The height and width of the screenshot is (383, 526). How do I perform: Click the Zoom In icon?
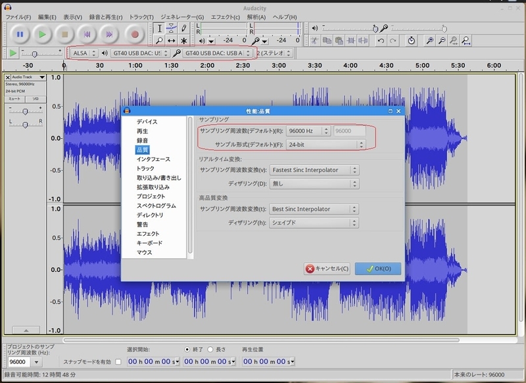pos(430,41)
